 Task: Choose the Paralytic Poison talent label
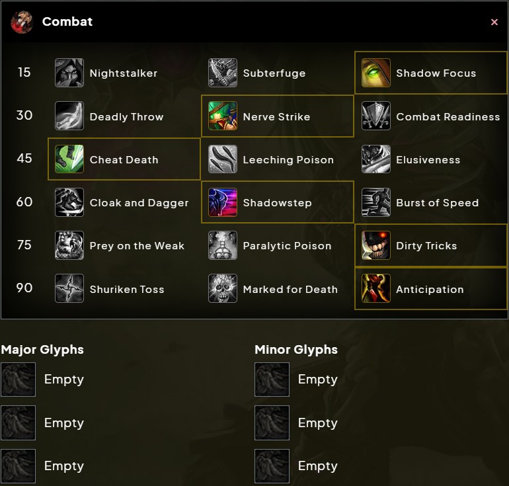tap(287, 245)
